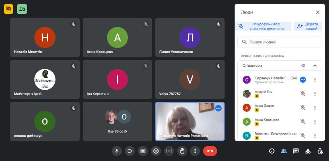Toggle the microphone in bottom toolbar
The image size is (329, 161).
point(117,151)
